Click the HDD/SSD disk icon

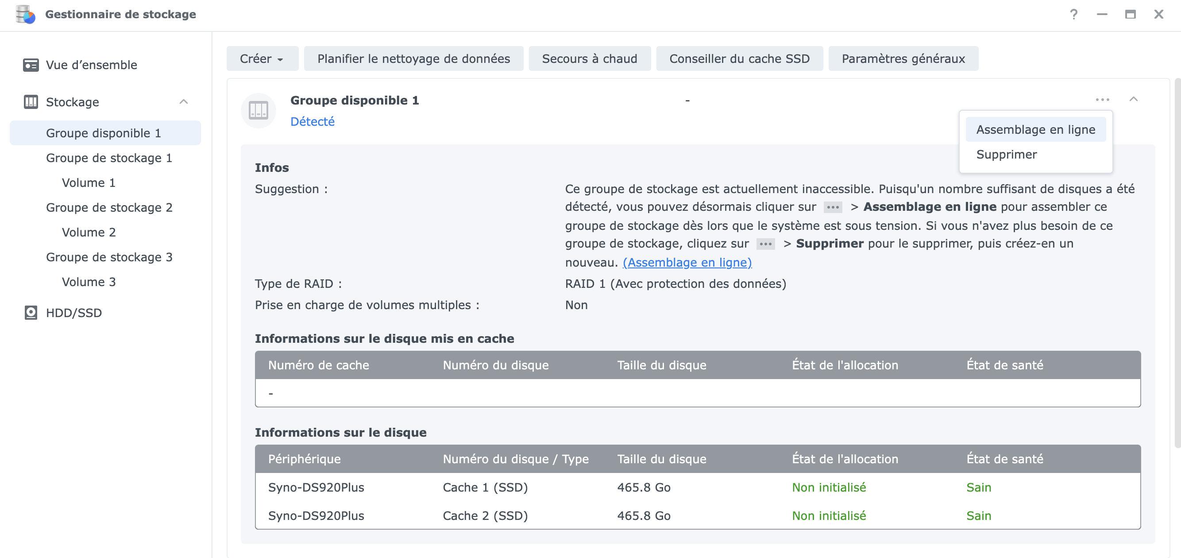[31, 313]
